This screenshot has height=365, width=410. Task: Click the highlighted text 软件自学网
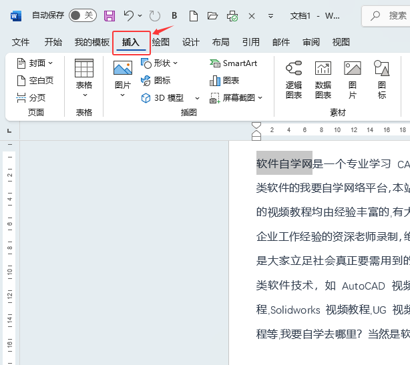tap(284, 163)
